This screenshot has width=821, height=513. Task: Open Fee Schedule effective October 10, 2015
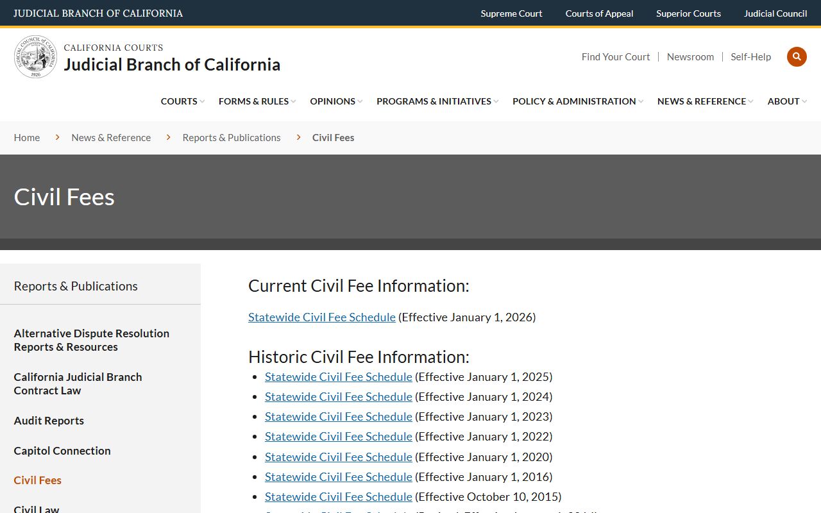pyautogui.click(x=339, y=496)
